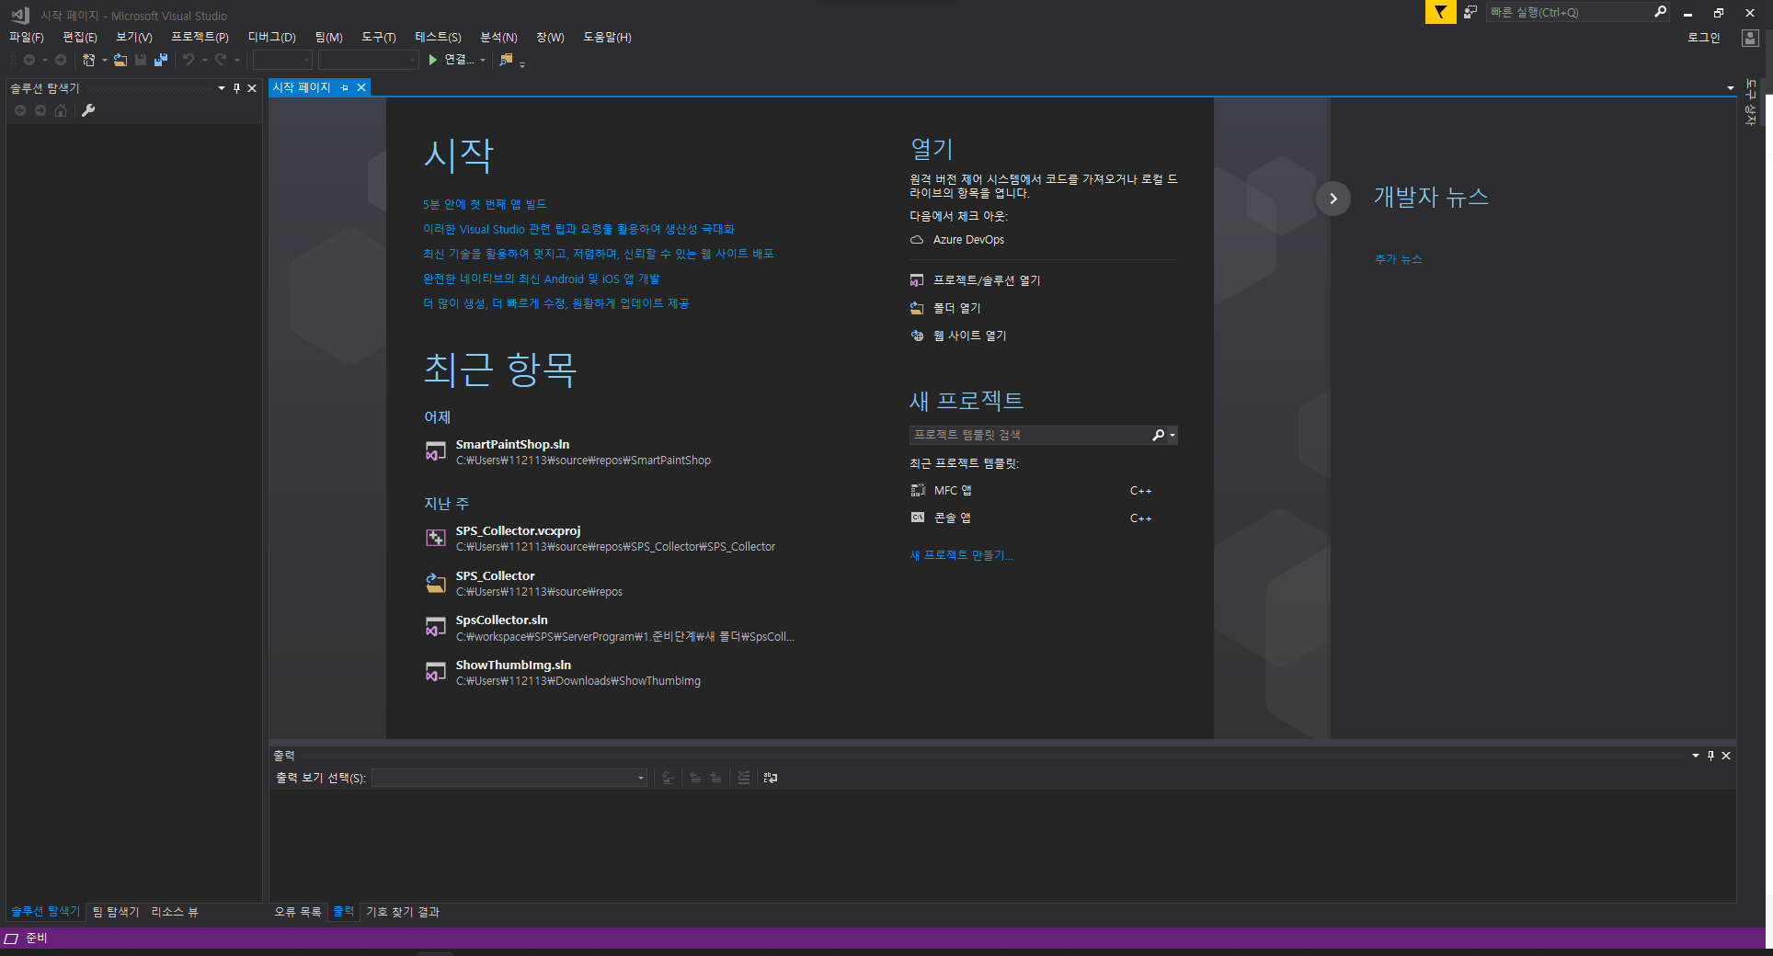Open the project template search dropdown arrow
Viewport: 1773px width, 956px height.
click(1172, 435)
